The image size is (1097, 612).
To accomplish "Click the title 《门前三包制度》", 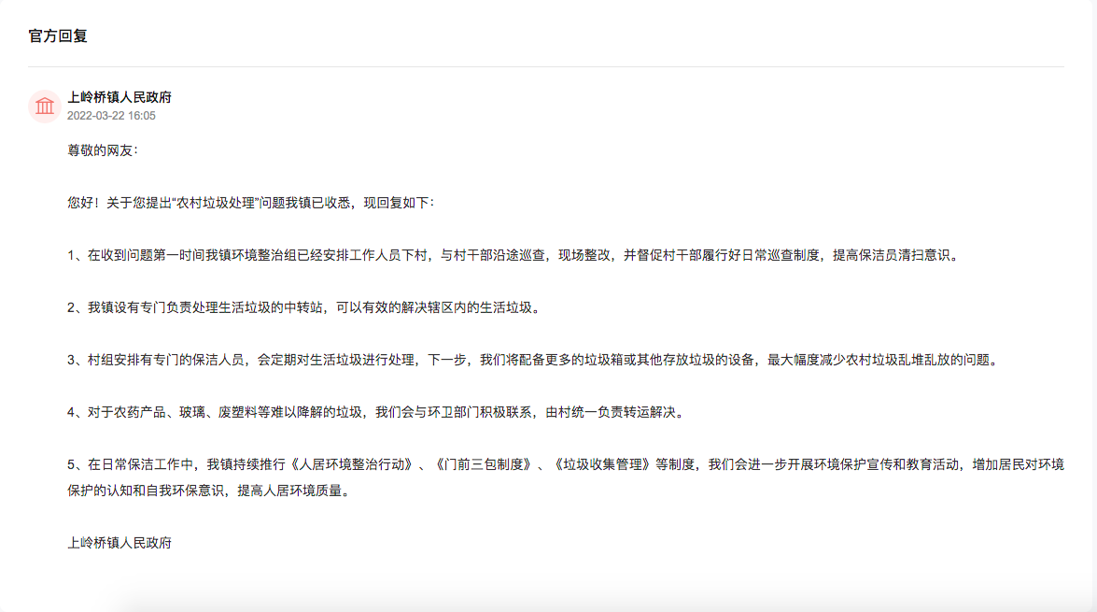I will coord(483,463).
